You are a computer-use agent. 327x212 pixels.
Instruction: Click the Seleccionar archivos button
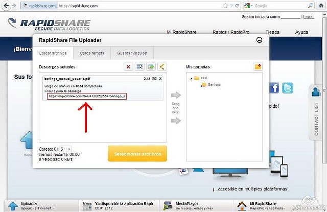[x=137, y=154]
